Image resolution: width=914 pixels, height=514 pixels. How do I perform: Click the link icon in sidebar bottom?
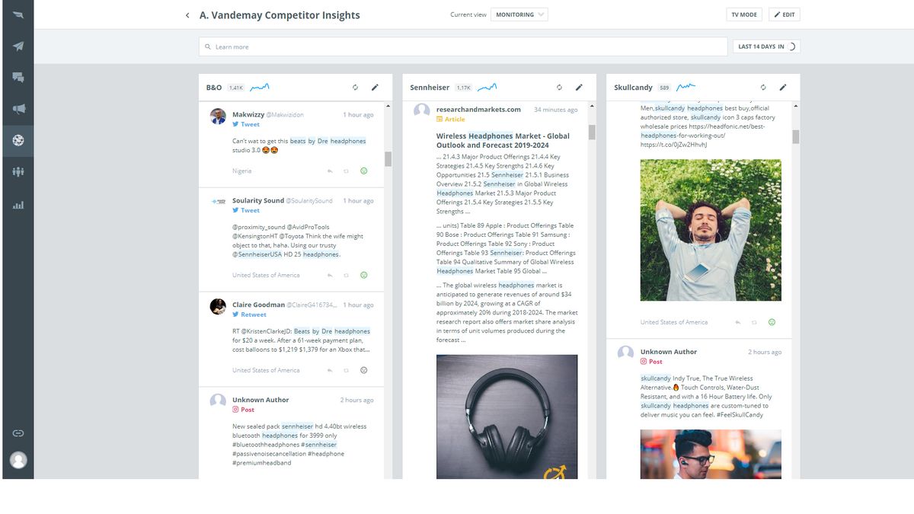click(x=18, y=433)
